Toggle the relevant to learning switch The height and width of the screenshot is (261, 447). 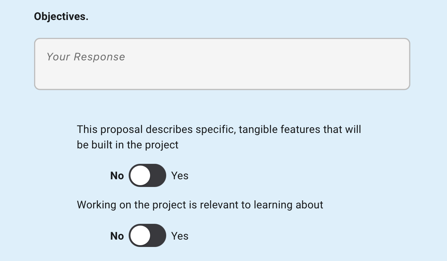(x=147, y=236)
